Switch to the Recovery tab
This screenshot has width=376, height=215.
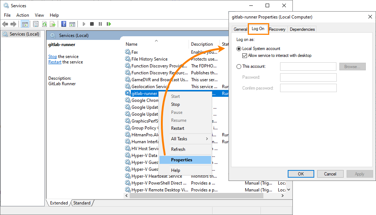[277, 29]
